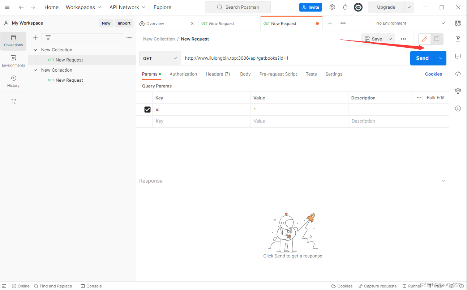The image size is (467, 290).
Task: Collapse the Response pane chevron
Action: tap(444, 181)
